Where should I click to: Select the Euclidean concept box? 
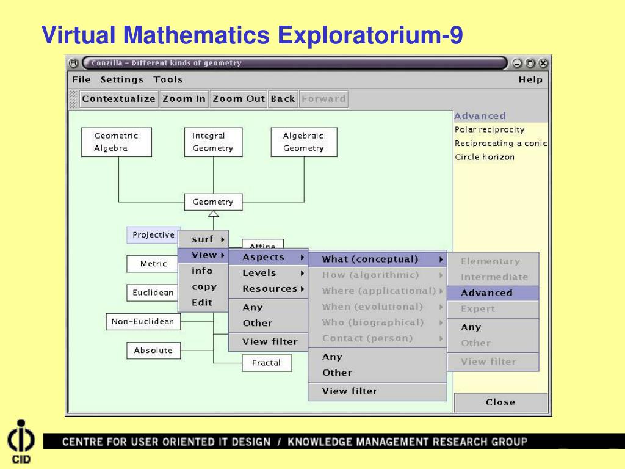[x=153, y=293]
